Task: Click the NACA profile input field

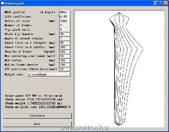Action: coord(65,12)
